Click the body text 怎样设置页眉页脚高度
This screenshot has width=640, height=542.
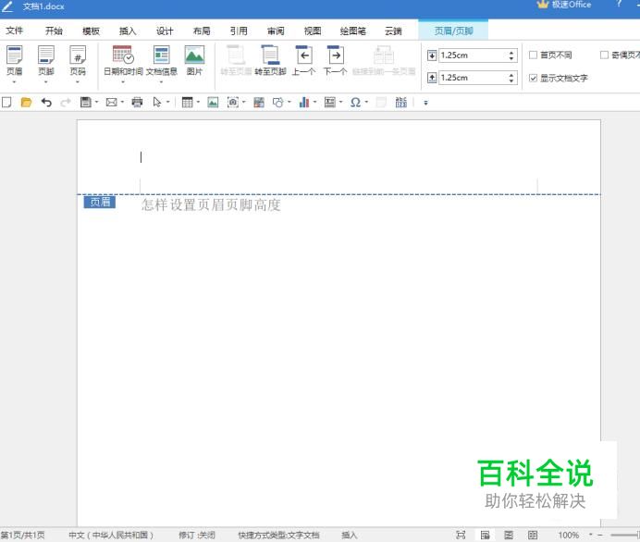pos(211,205)
